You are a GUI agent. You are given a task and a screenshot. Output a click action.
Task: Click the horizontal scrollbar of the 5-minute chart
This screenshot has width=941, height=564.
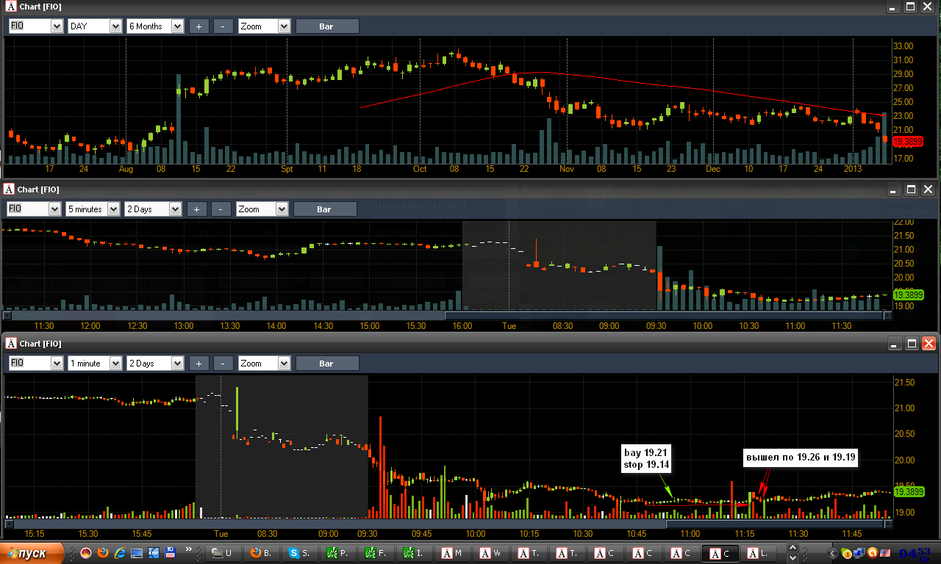(x=447, y=317)
